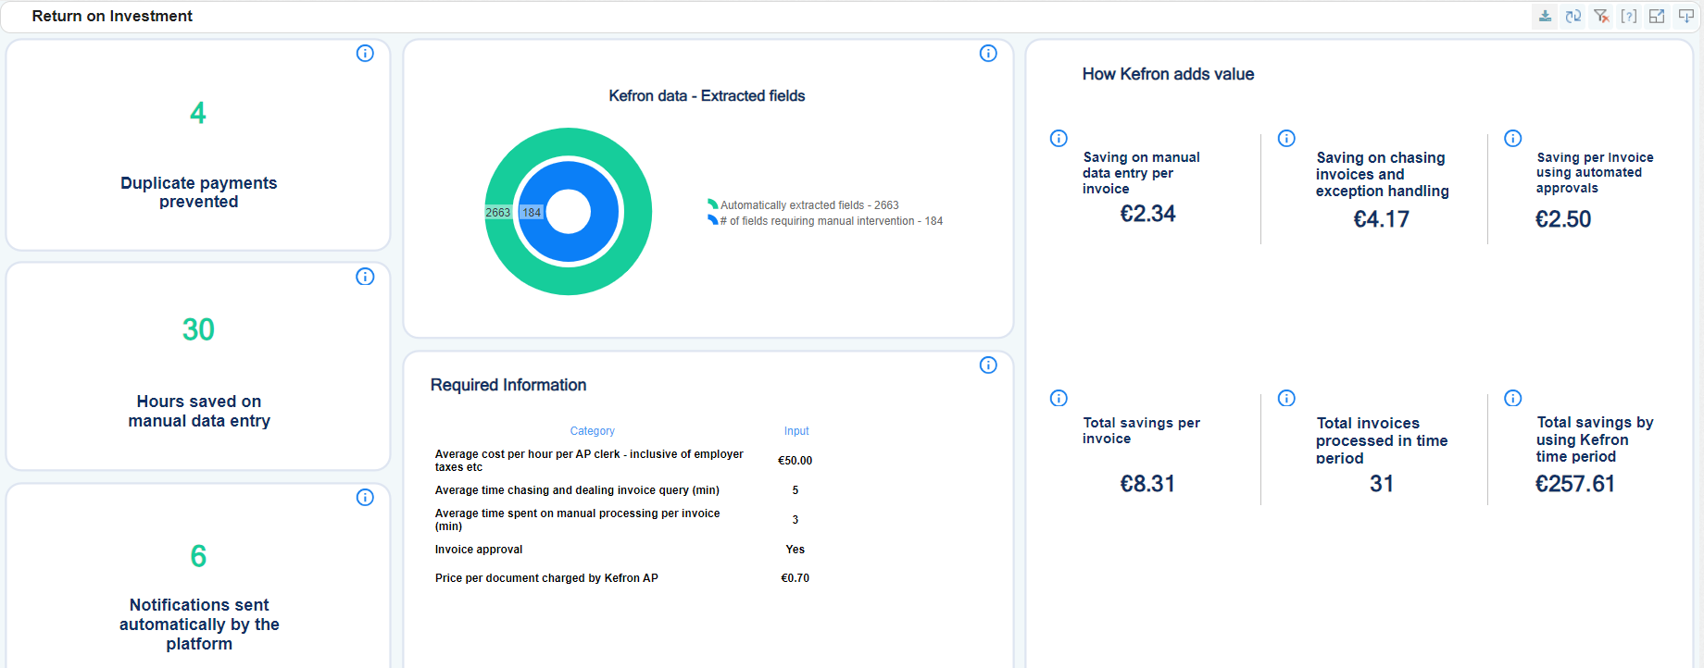Click the blue inner donut ring
Image resolution: width=1704 pixels, height=668 pixels.
point(569,176)
